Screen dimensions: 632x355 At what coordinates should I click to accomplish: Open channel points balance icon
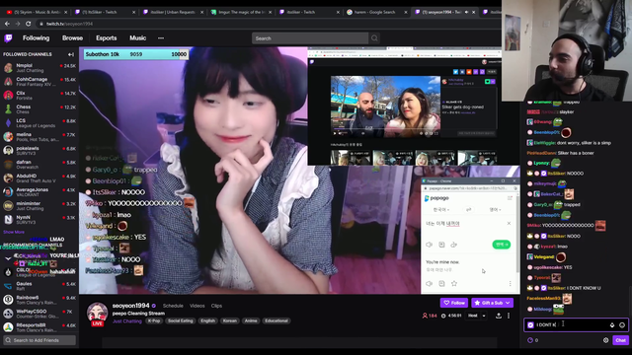530,340
